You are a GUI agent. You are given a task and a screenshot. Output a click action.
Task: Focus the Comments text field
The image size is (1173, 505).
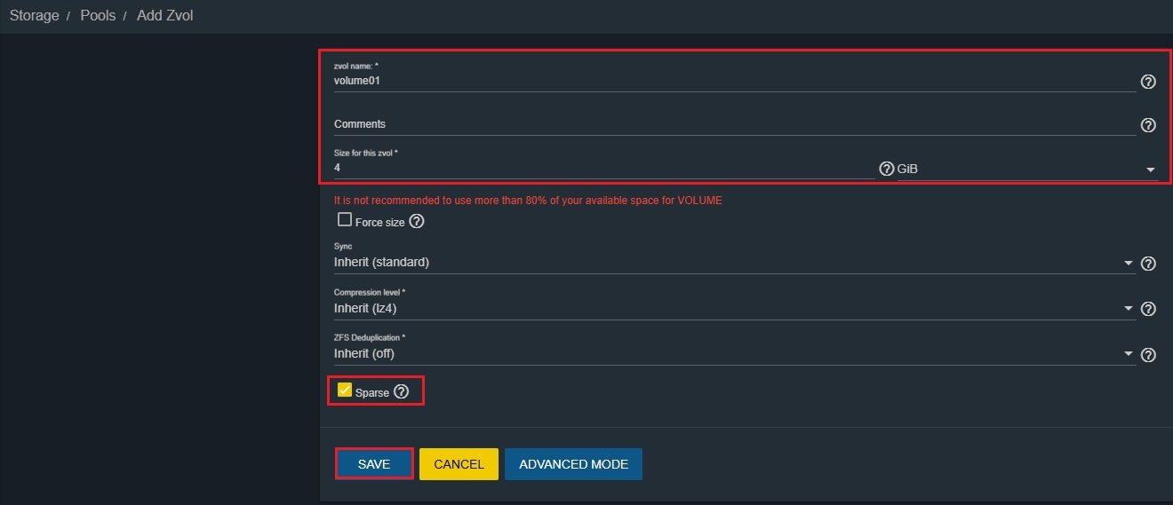[x=733, y=124]
